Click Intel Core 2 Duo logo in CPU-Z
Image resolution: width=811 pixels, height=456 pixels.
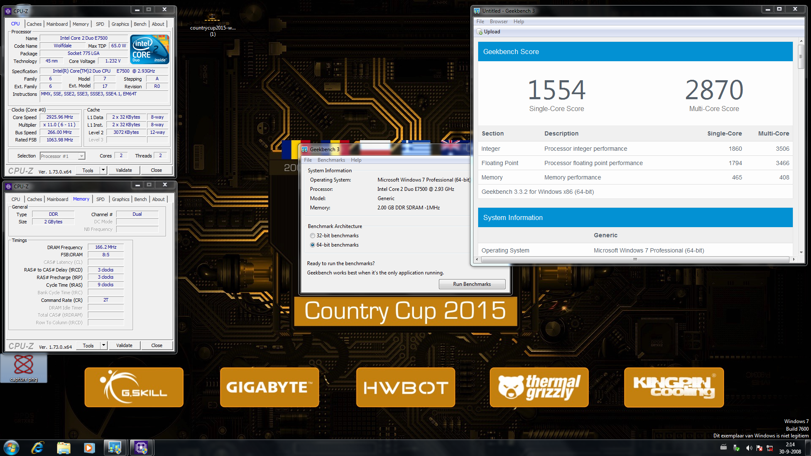point(150,49)
